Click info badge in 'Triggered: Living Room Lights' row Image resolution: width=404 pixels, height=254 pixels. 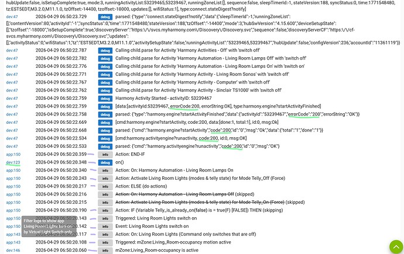(105, 218)
